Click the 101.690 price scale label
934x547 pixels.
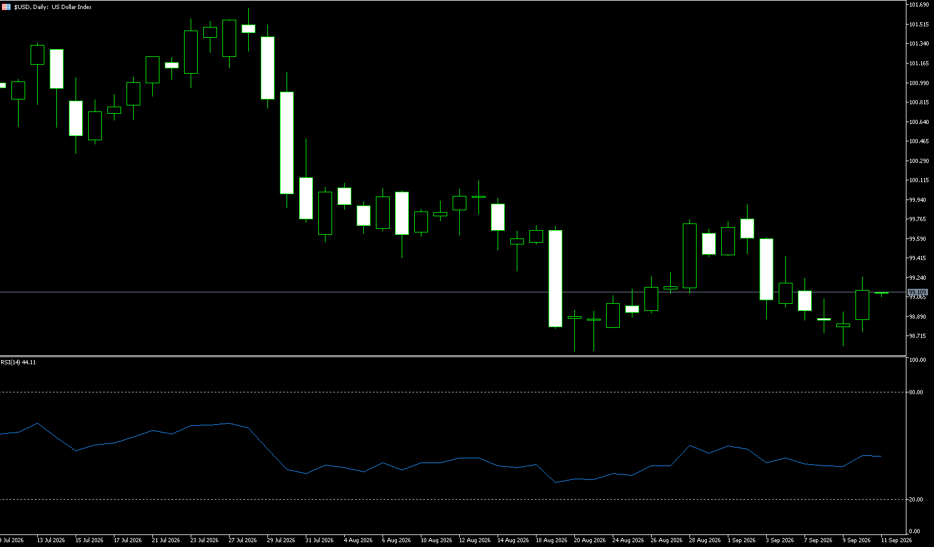919,5
